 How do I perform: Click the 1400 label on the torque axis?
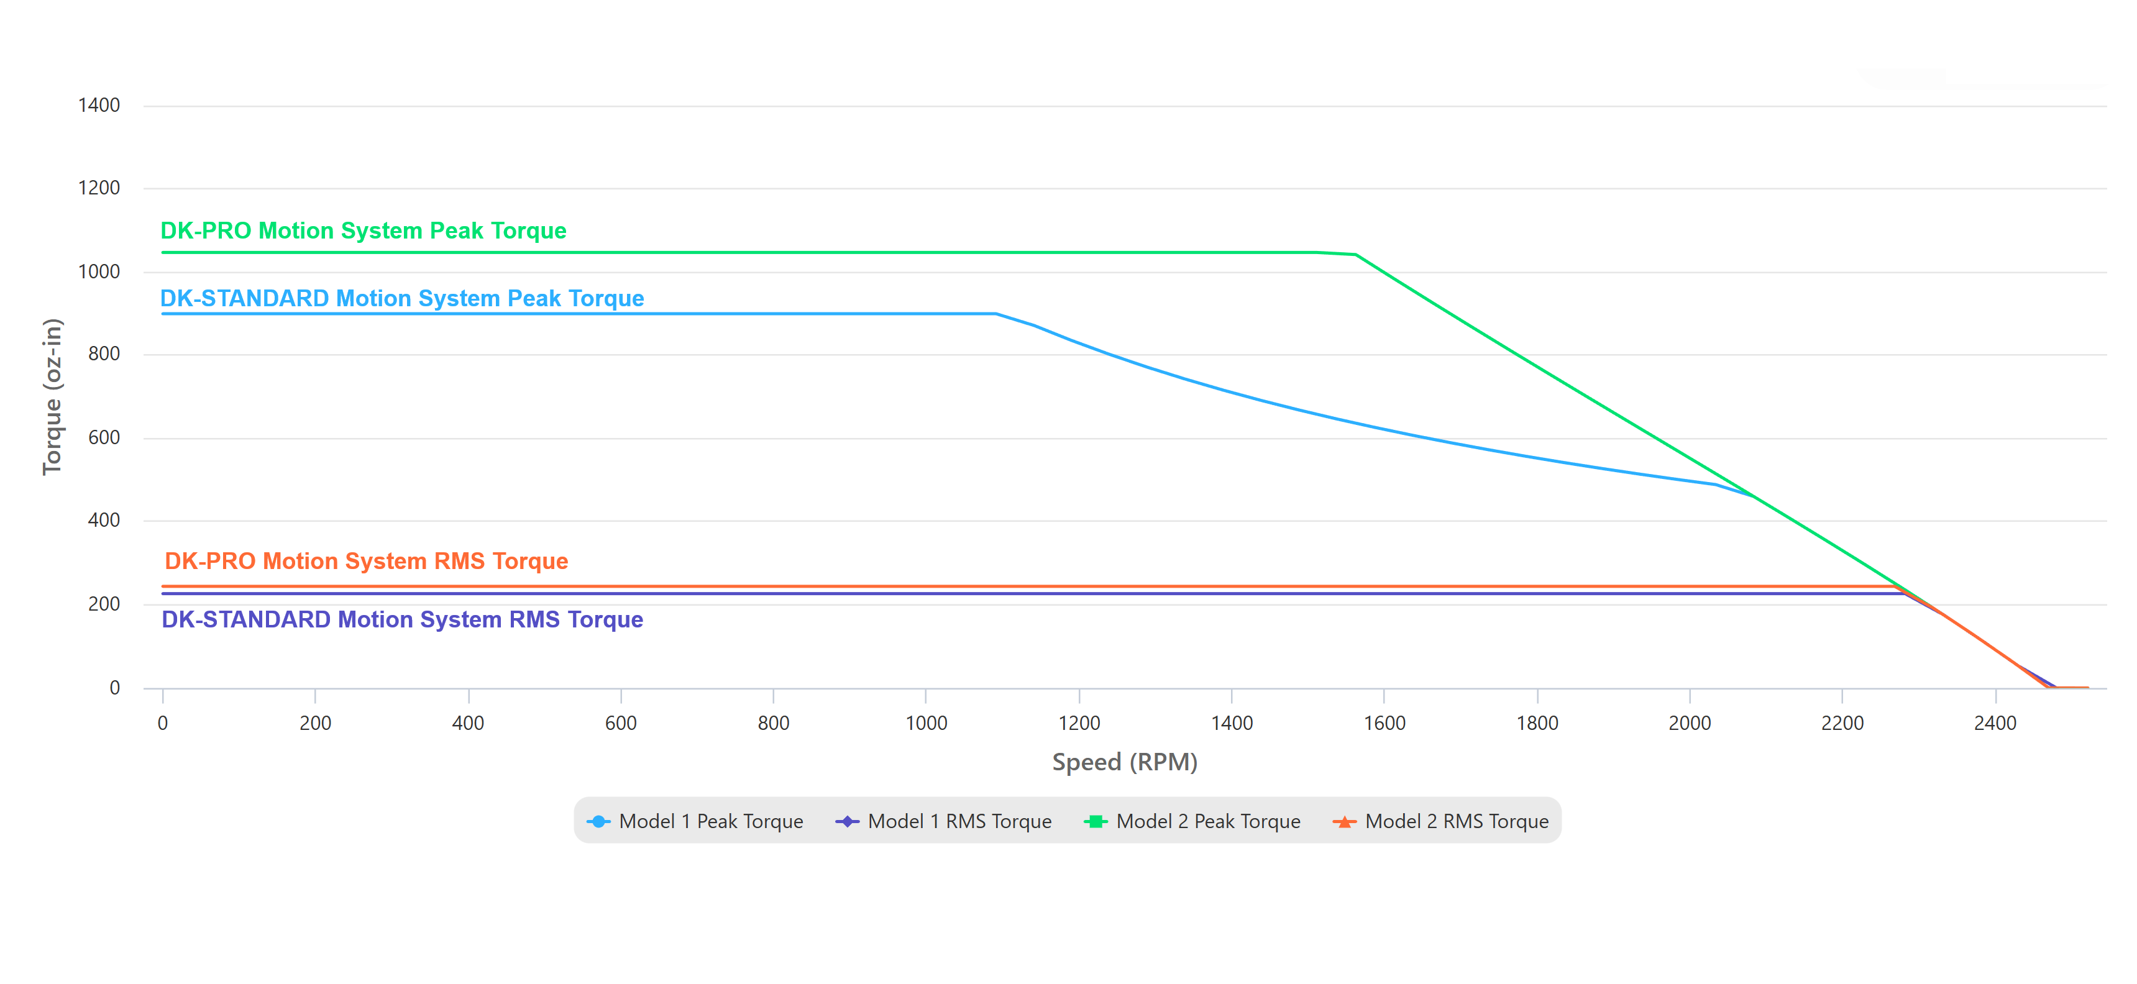99,105
